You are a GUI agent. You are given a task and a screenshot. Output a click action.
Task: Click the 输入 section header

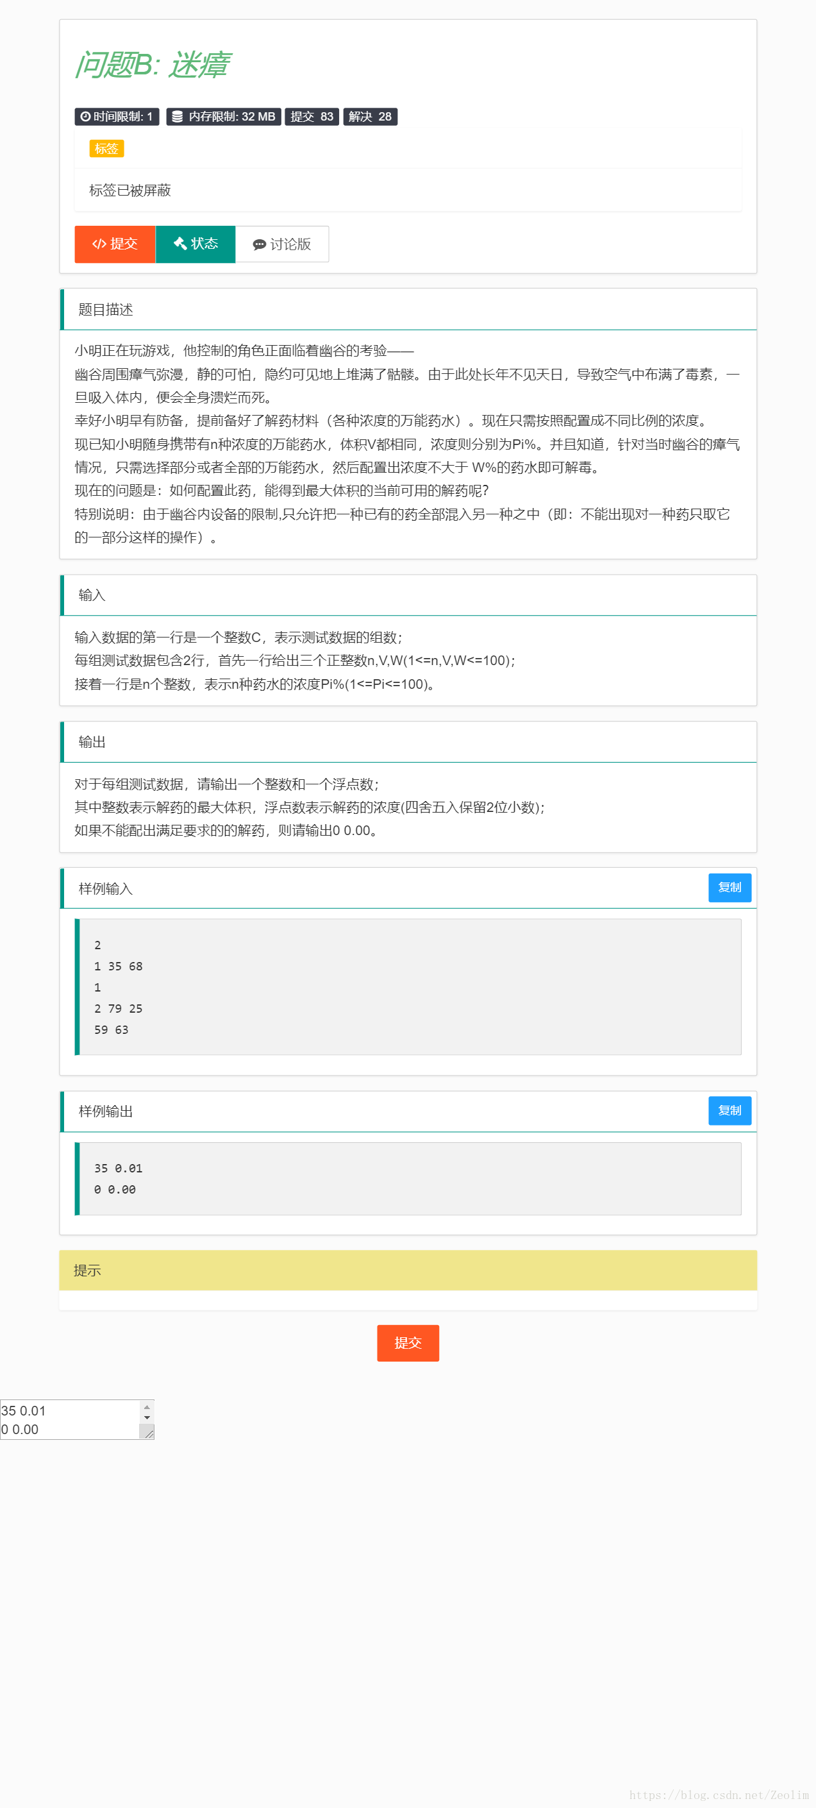coord(408,595)
